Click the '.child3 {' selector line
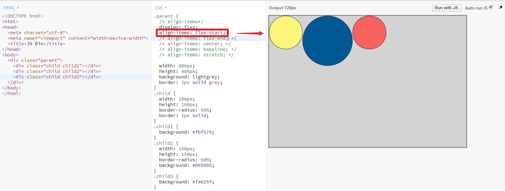Image resolution: width=505 pixels, height=191 pixels. (x=166, y=176)
